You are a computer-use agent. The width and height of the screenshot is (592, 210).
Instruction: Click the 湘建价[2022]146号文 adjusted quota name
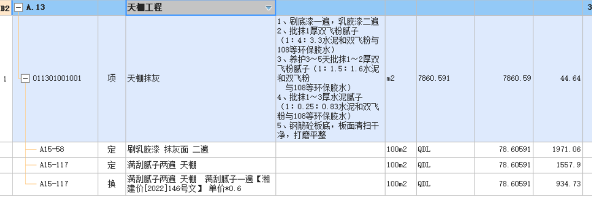coord(200,184)
